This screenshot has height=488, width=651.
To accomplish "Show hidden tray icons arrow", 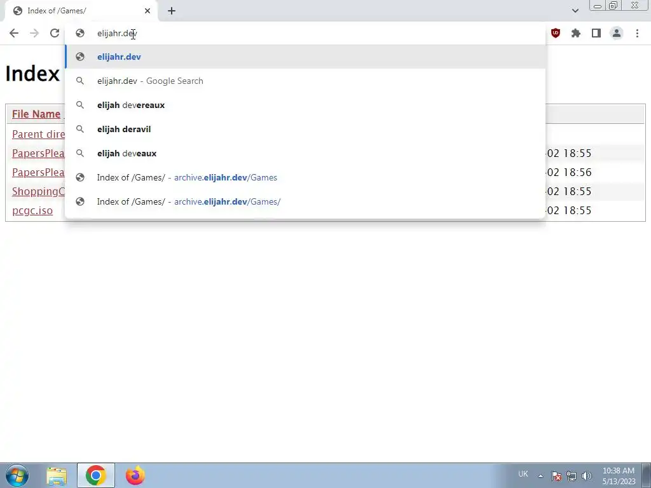I will click(540, 476).
